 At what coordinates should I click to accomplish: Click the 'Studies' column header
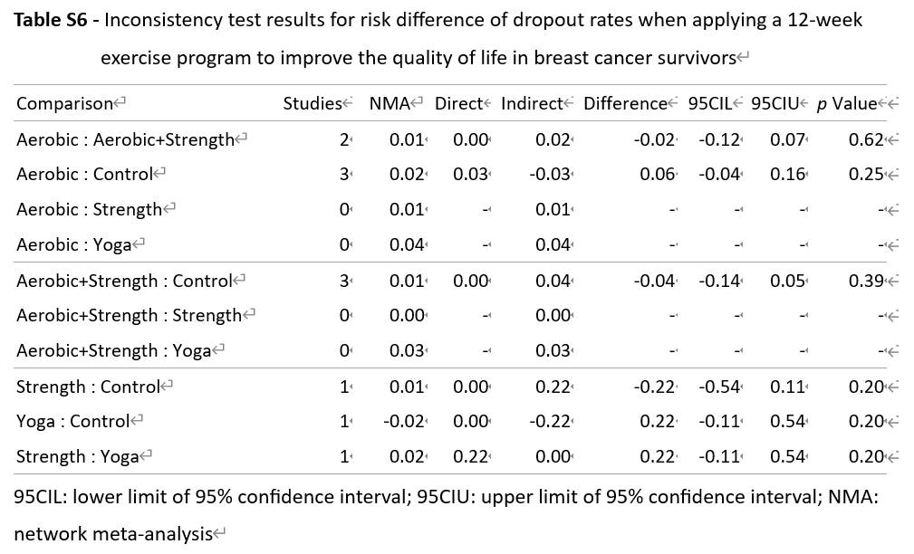tap(312, 103)
